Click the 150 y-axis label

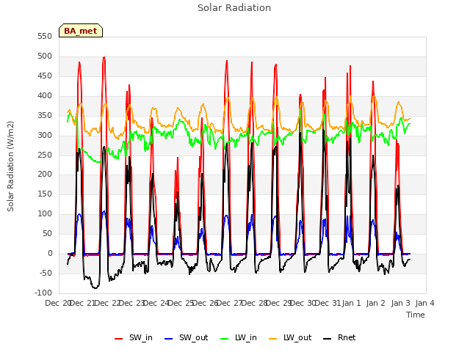pos(45,194)
